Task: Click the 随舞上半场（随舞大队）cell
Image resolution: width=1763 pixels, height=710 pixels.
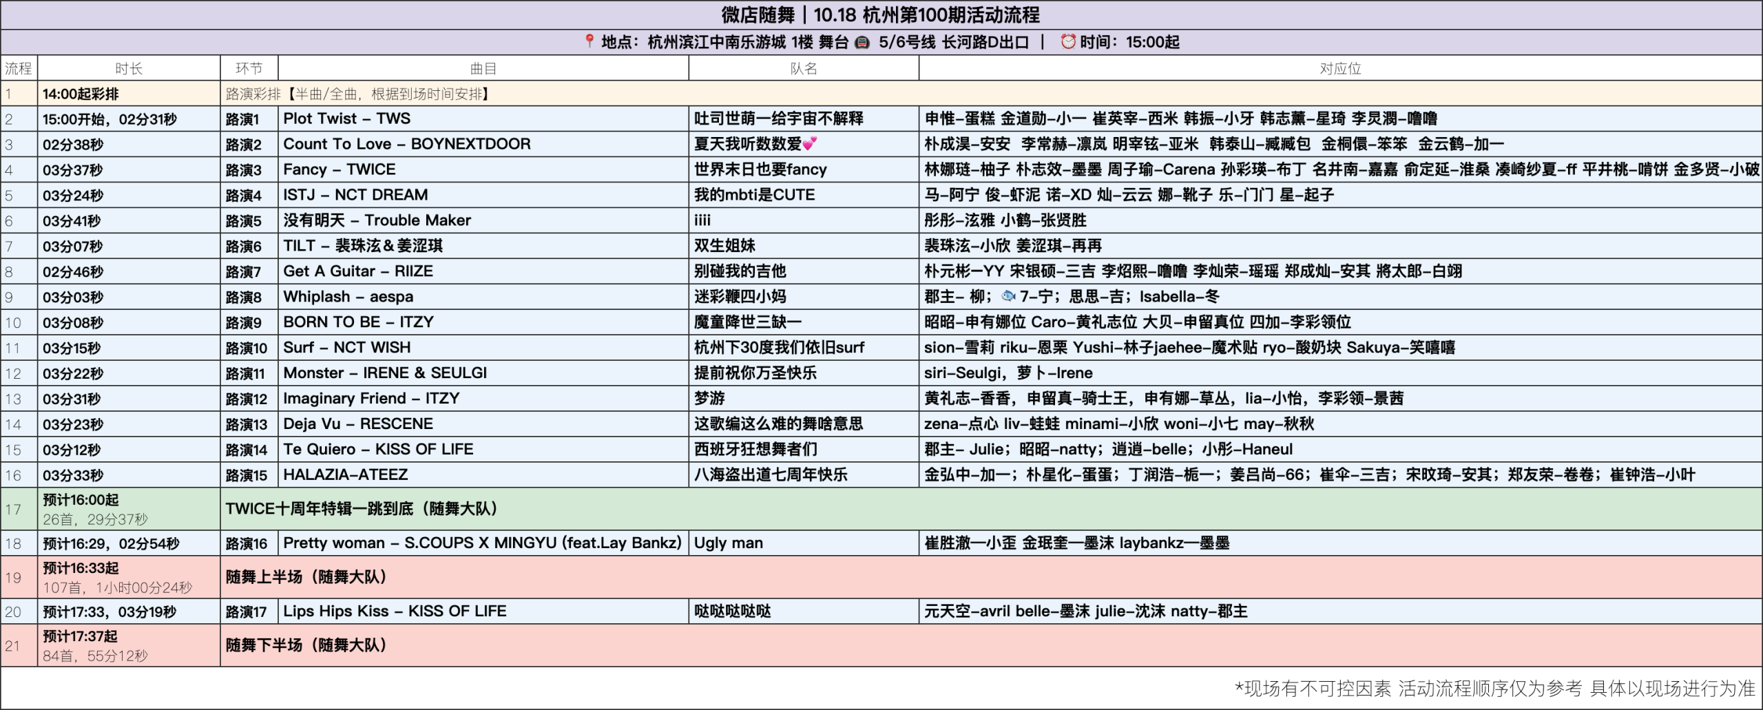Action: 990,577
